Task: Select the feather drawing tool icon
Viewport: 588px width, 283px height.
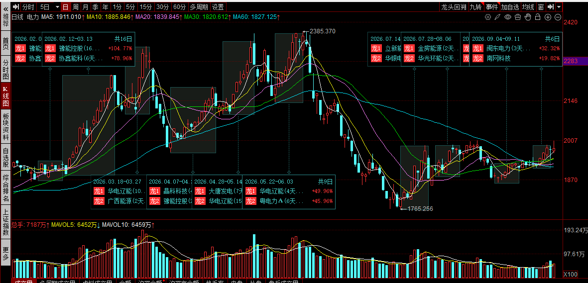Action: tap(497, 17)
